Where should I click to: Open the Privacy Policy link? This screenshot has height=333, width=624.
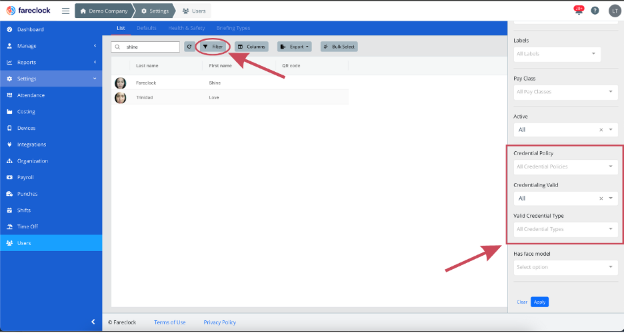220,322
